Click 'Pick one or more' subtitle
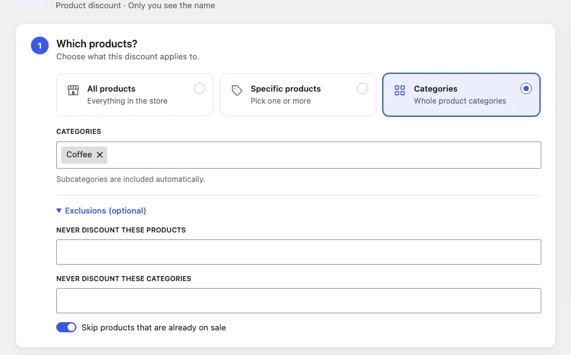The width and height of the screenshot is (571, 355). pos(281,101)
